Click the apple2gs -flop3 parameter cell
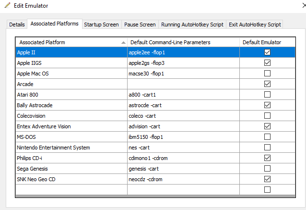Viewport: 306px width, 210px height. (183, 63)
